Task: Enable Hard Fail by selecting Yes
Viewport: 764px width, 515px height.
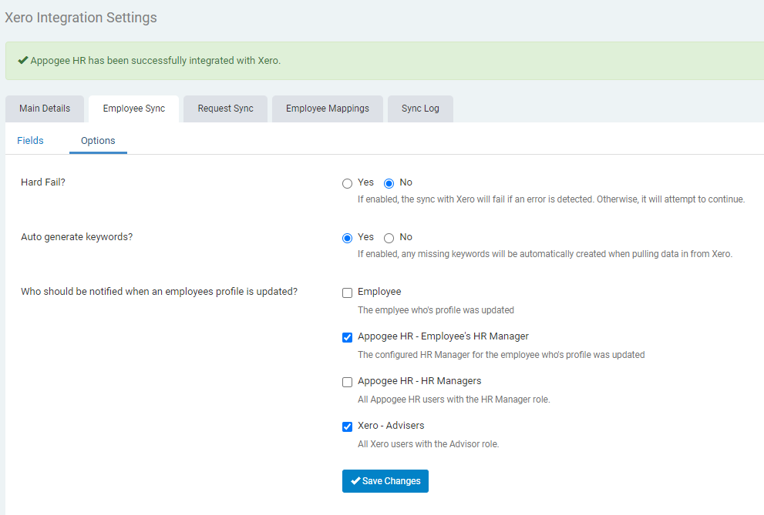Action: coord(347,183)
